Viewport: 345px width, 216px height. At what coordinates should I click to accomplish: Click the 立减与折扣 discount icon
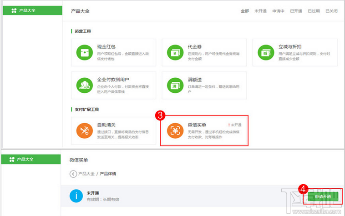266,52
